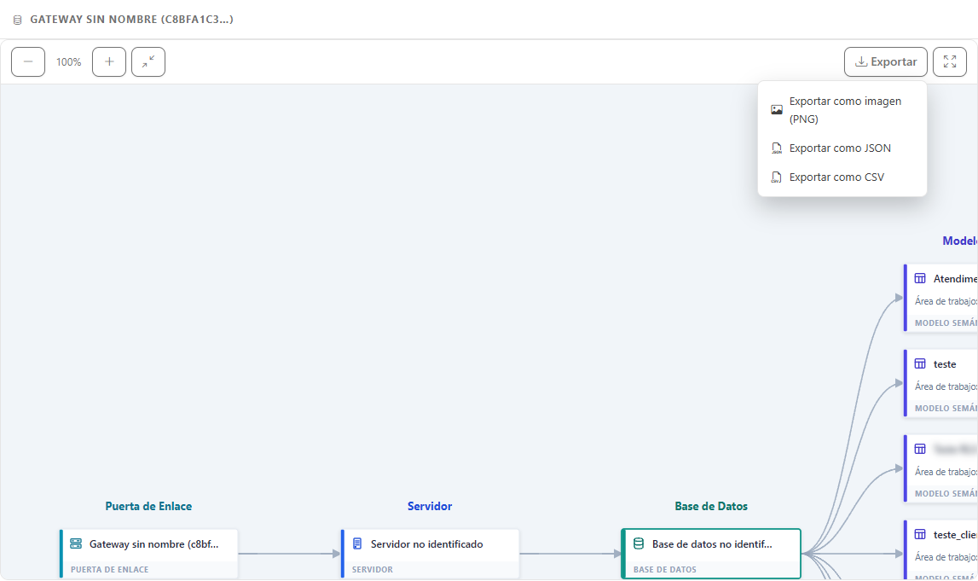Viewport: 978px width, 581px height.
Task: Open the Exportar dropdown button
Action: click(886, 61)
